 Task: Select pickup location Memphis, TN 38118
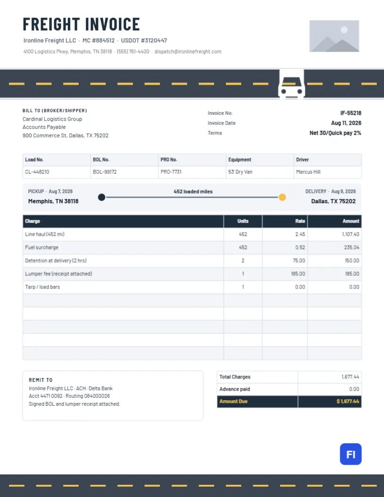(x=53, y=201)
